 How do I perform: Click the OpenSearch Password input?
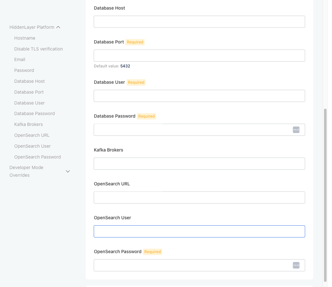(x=192, y=265)
